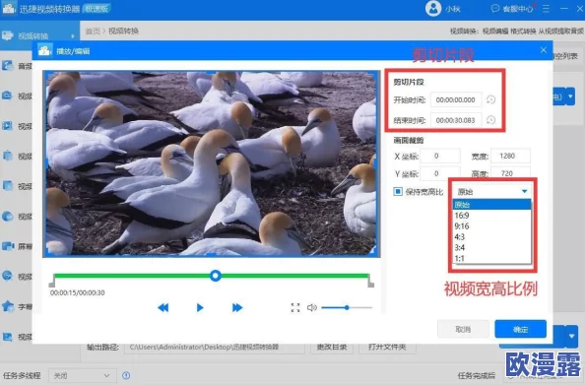
Task: Click the 打开文件夹 button
Action: coord(387,347)
